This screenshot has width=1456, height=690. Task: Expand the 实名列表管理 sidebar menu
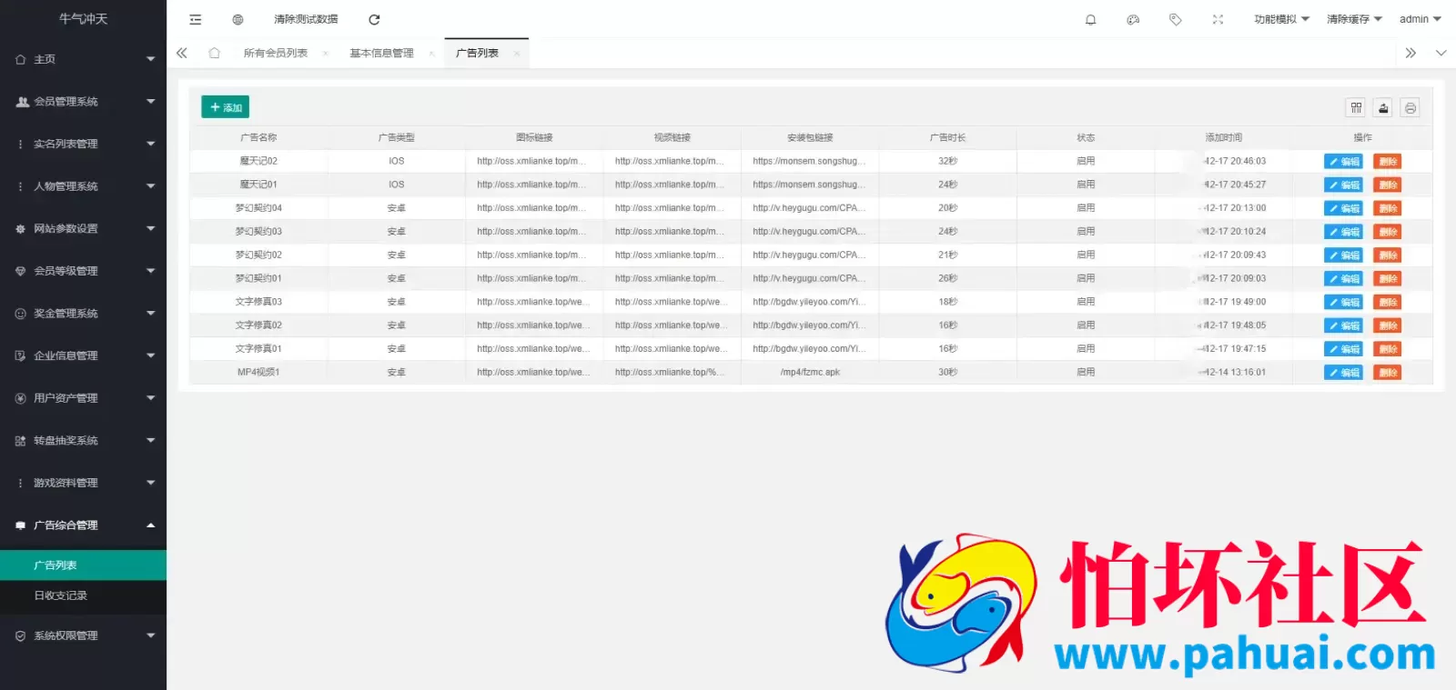[x=83, y=144]
